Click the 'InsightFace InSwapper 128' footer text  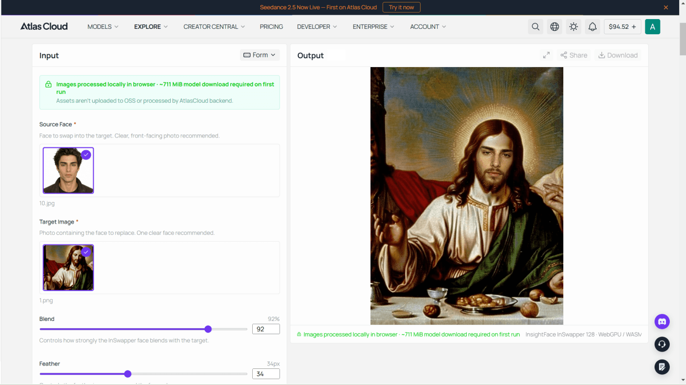pos(560,335)
